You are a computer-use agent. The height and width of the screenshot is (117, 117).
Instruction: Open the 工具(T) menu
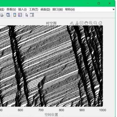[34, 9]
